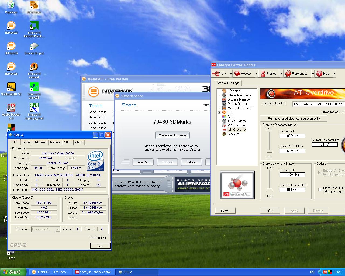Image resolution: width=345 pixels, height=276 pixels.
Task: Open the Processor #1 selection dropdown
Action: [x=58, y=229]
